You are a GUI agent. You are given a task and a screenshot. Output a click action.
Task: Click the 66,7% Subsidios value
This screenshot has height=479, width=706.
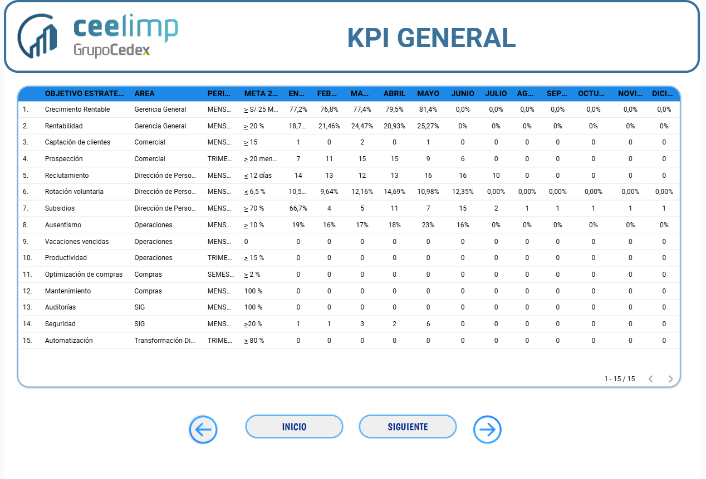(298, 208)
